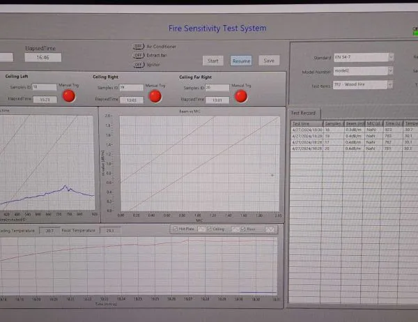Image resolution: width=418 pixels, height=322 pixels.
Task: Click the Save button
Action: click(x=269, y=61)
